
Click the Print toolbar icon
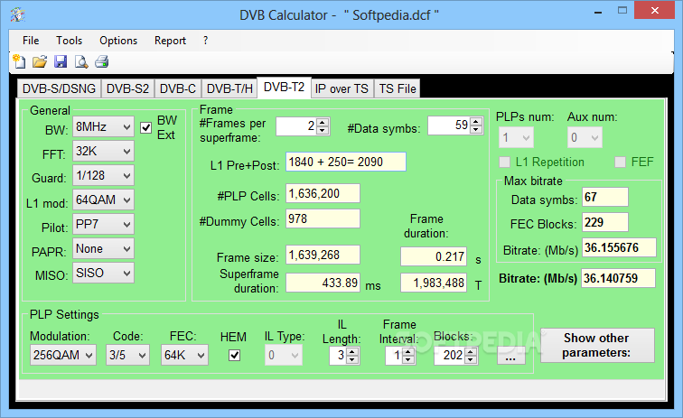tap(102, 61)
